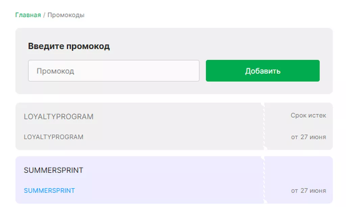Open the SUMMERSPRINT promo title
This screenshot has height=207, width=346.
pos(53,170)
